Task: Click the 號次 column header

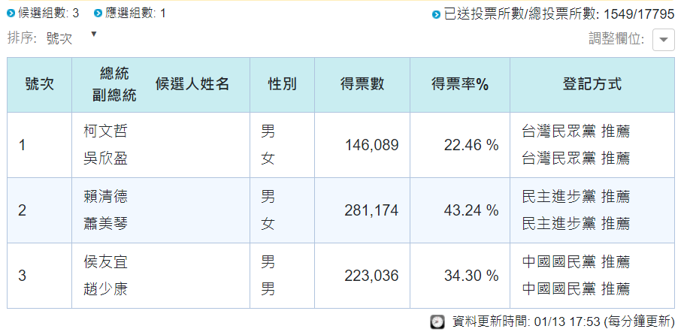Action: (40, 84)
